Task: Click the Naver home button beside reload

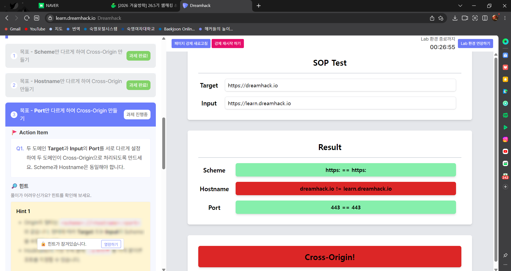Action: (x=37, y=18)
